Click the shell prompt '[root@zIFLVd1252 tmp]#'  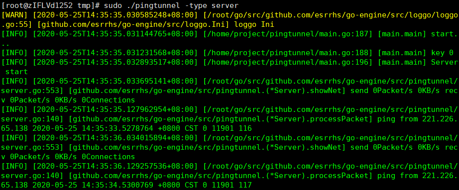(x=51, y=5)
